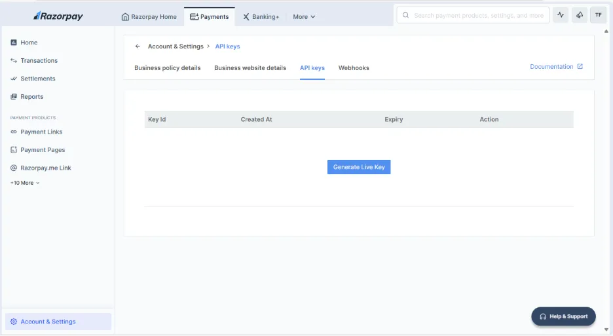Open the Documentation link

[x=556, y=67]
